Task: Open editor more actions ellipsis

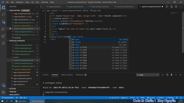Action: click(x=180, y=7)
